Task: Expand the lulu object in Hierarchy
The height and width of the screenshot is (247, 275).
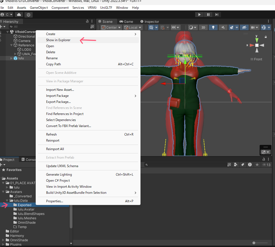Action: [x=11, y=58]
